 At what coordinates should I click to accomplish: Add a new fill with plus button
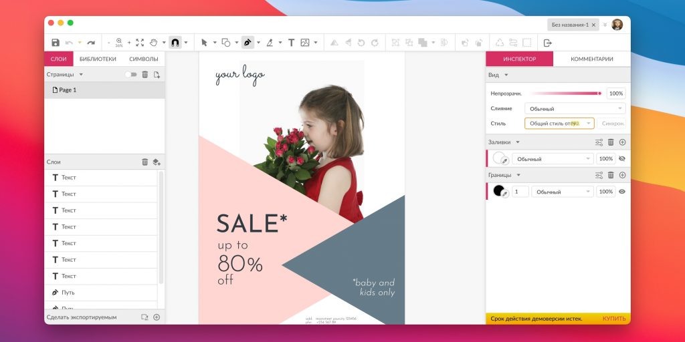[x=623, y=142]
